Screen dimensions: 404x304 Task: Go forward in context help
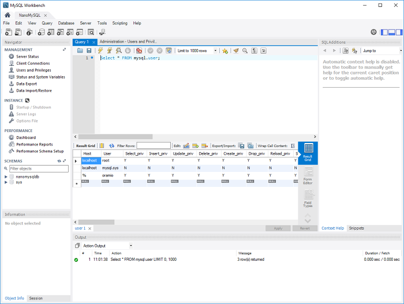(x=334, y=51)
